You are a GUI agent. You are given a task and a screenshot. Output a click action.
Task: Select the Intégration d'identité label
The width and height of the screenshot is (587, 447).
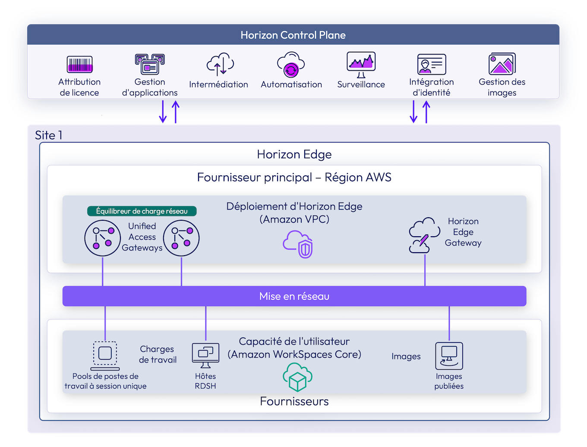[432, 87]
